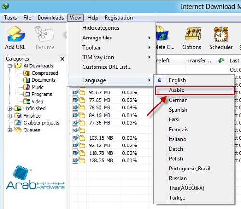Select Arabic language
The width and height of the screenshot is (241, 209).
194,91
